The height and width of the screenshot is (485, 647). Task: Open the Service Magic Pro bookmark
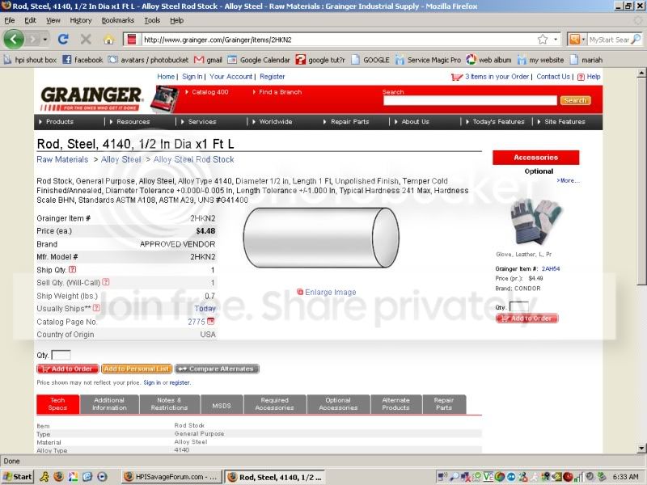coord(428,60)
